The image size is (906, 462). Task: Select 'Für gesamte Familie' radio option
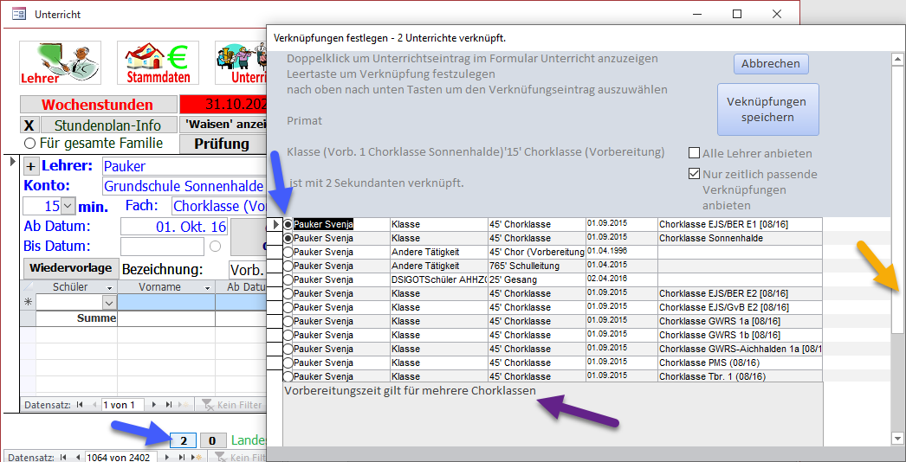[29, 144]
